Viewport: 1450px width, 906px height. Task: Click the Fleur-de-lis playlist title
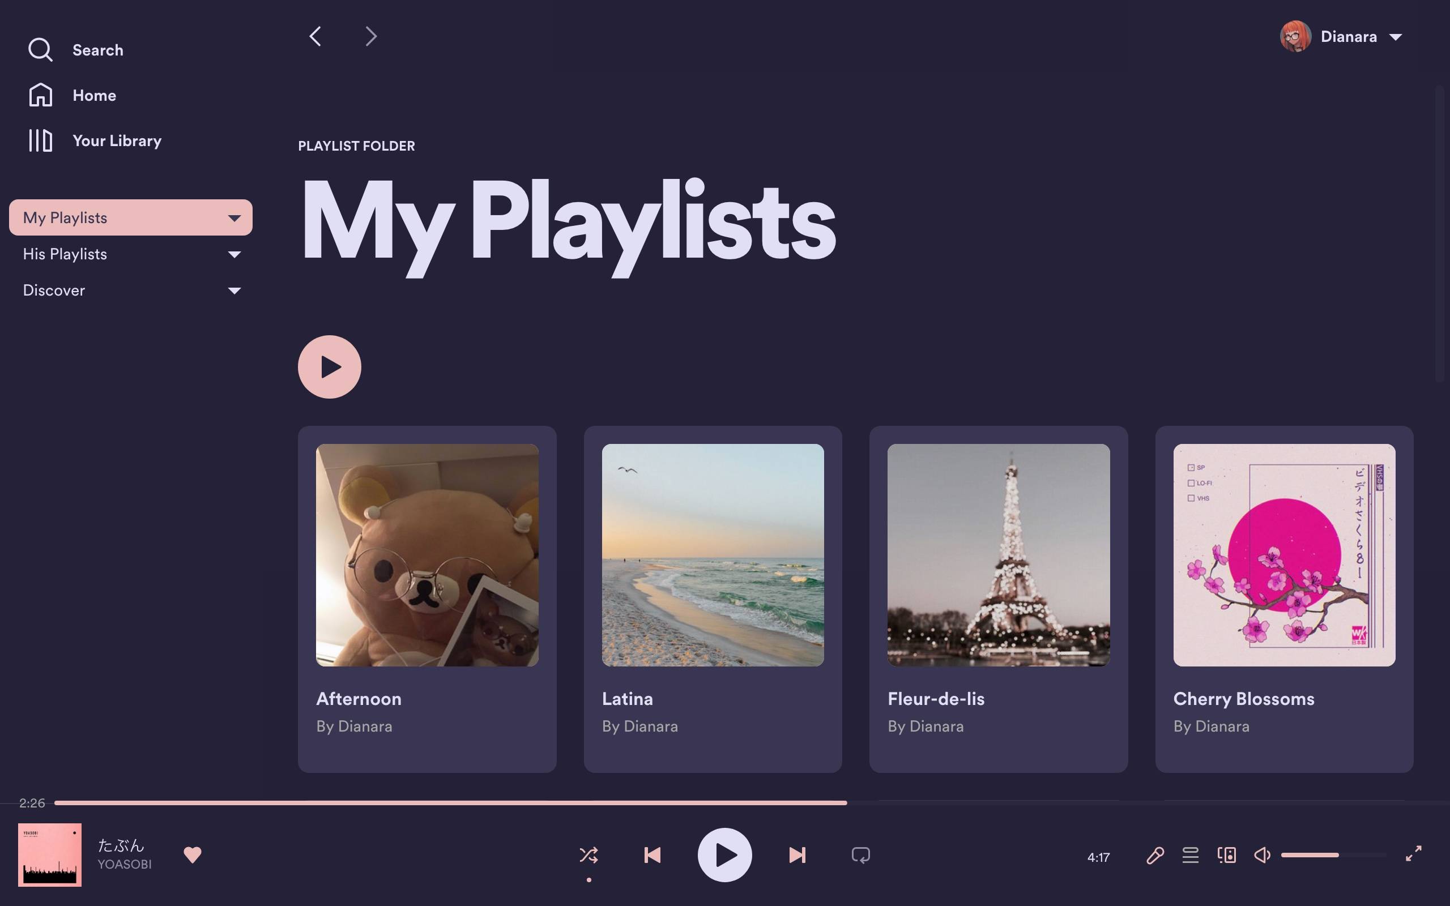click(936, 699)
